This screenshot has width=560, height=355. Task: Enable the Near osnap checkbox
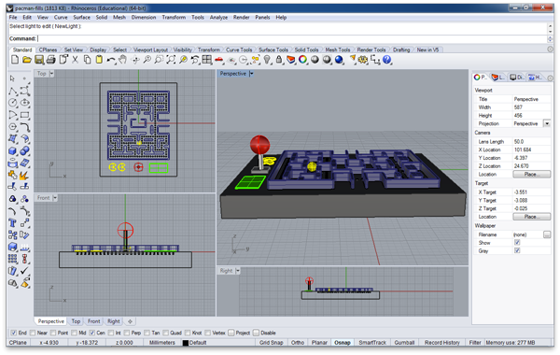click(x=33, y=333)
